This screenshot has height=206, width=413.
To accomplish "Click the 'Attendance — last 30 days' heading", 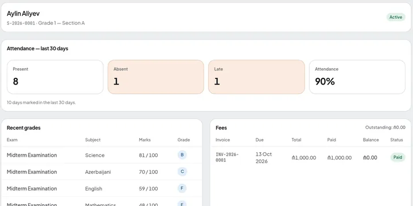I will coord(37,49).
